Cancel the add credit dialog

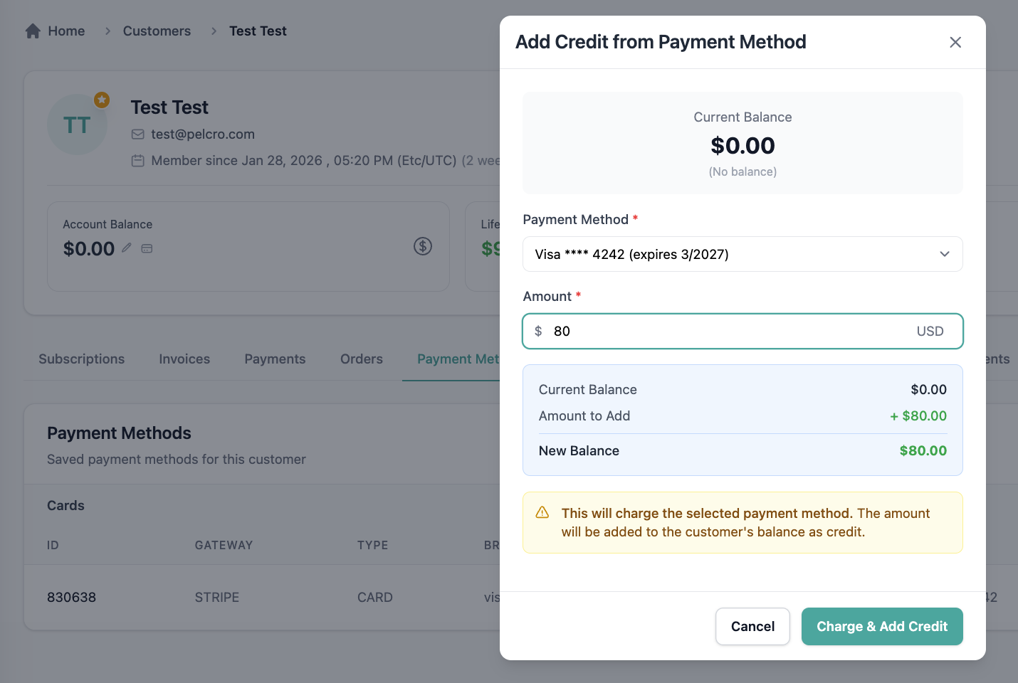click(x=752, y=626)
